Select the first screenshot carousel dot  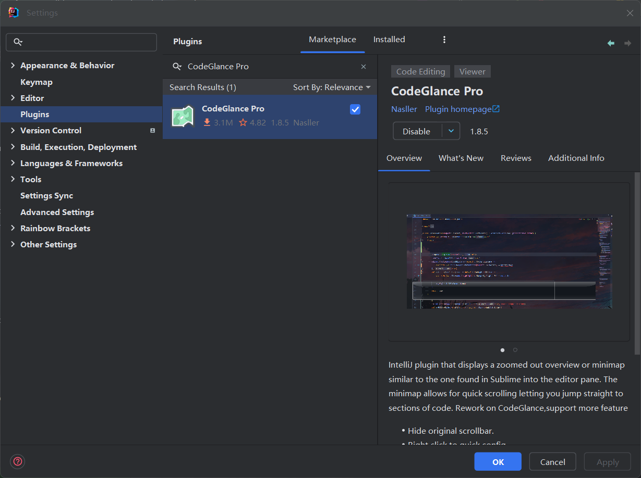(x=502, y=350)
